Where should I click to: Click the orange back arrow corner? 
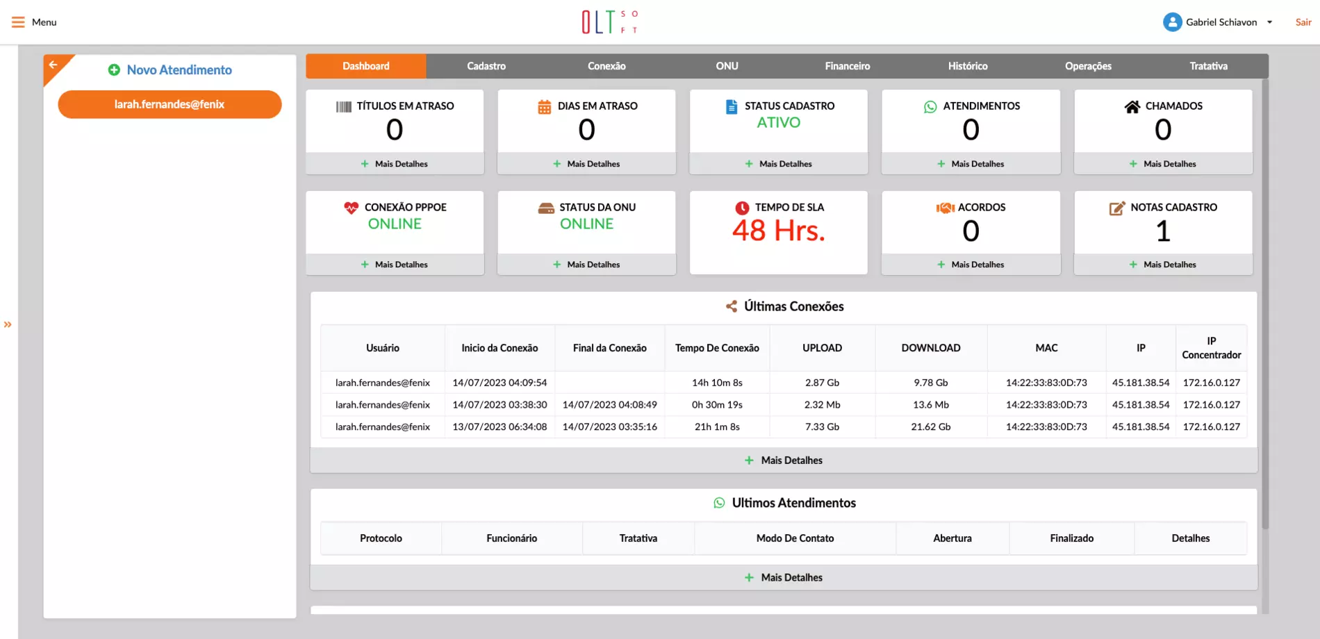pos(53,65)
